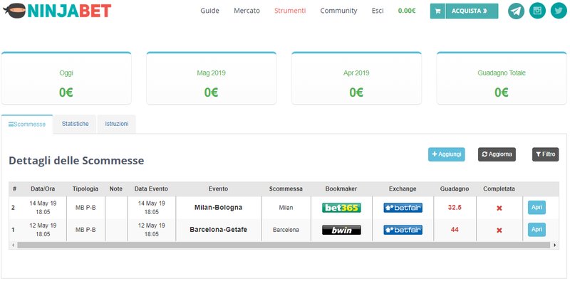Open the Telegram channel icon
This screenshot has height=281, width=570.
pyautogui.click(x=516, y=11)
